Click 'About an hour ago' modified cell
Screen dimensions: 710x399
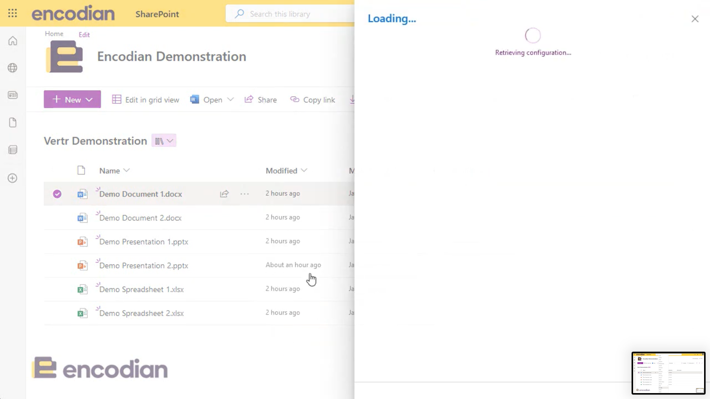[293, 265]
